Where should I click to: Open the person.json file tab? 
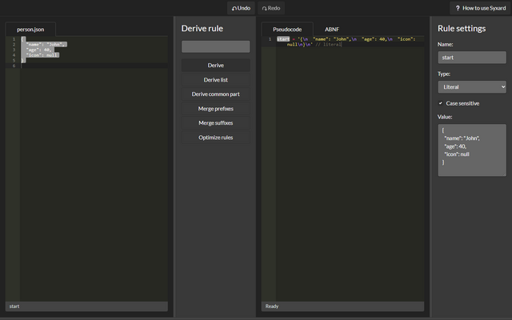click(30, 30)
